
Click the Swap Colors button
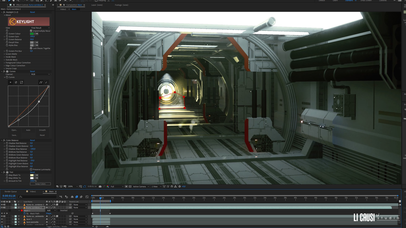click(40, 184)
